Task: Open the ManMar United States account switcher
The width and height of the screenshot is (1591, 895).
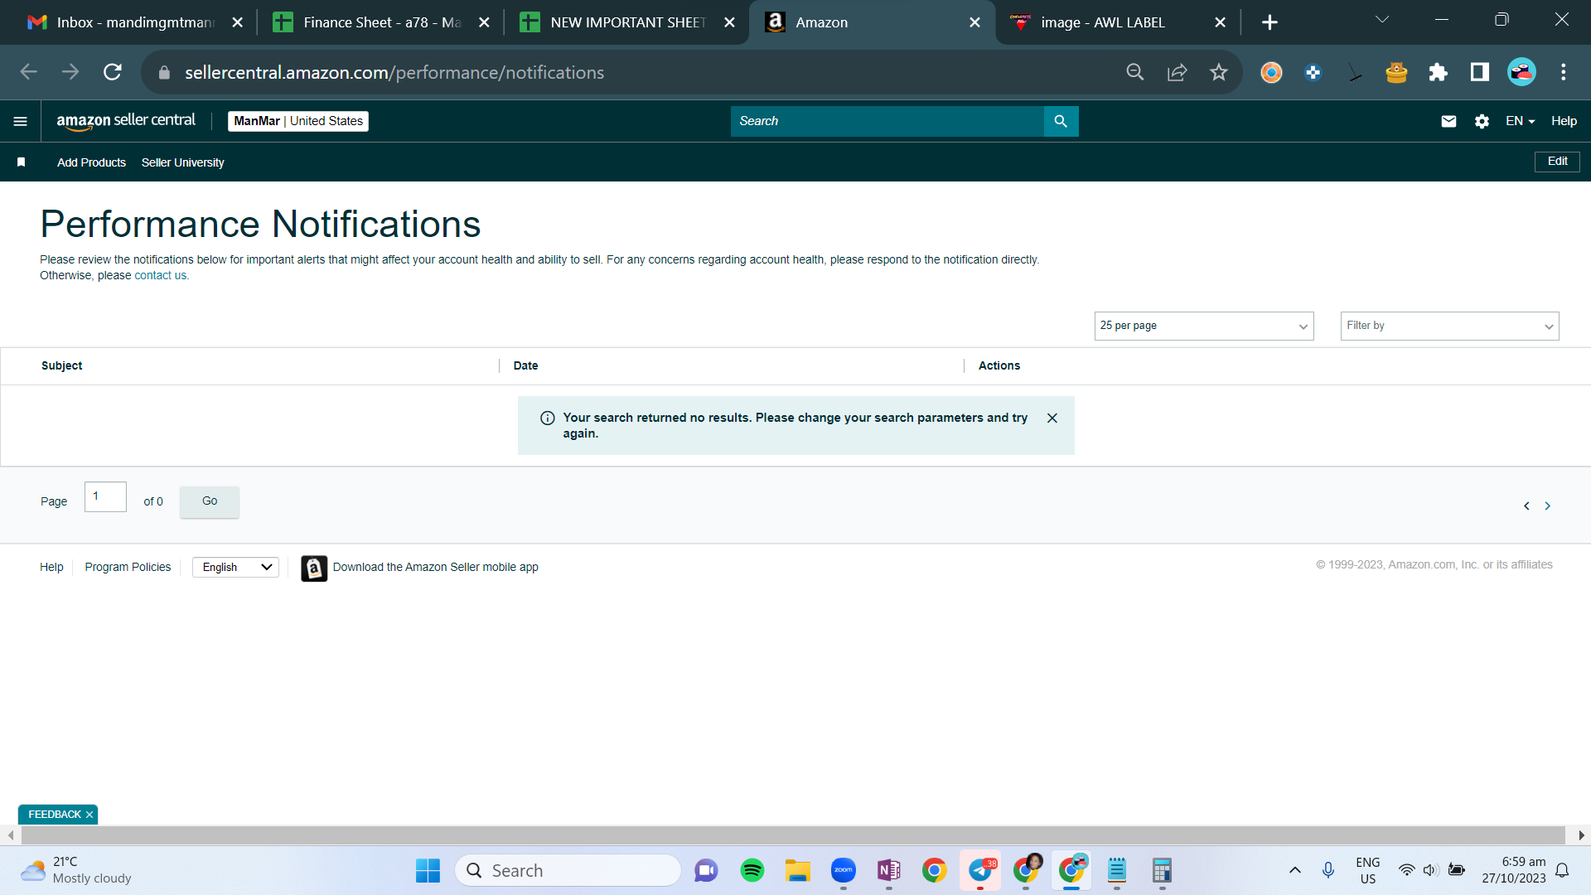Action: click(x=298, y=121)
